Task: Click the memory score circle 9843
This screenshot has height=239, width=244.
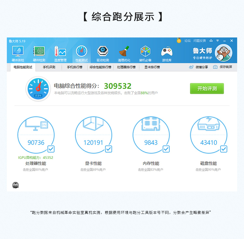Action: pos(151,135)
